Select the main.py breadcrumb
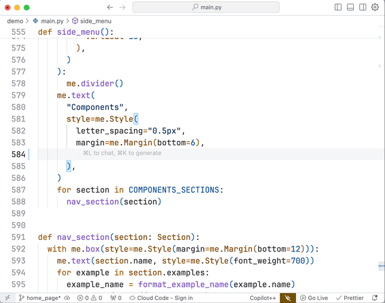This screenshot has width=385, height=303. (x=52, y=21)
